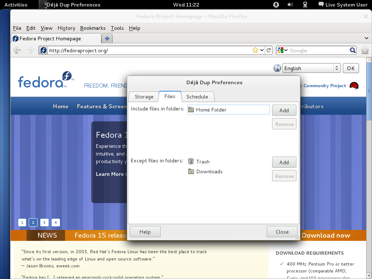Go forward with Firefox forward arrow

pyautogui.click(x=30, y=50)
